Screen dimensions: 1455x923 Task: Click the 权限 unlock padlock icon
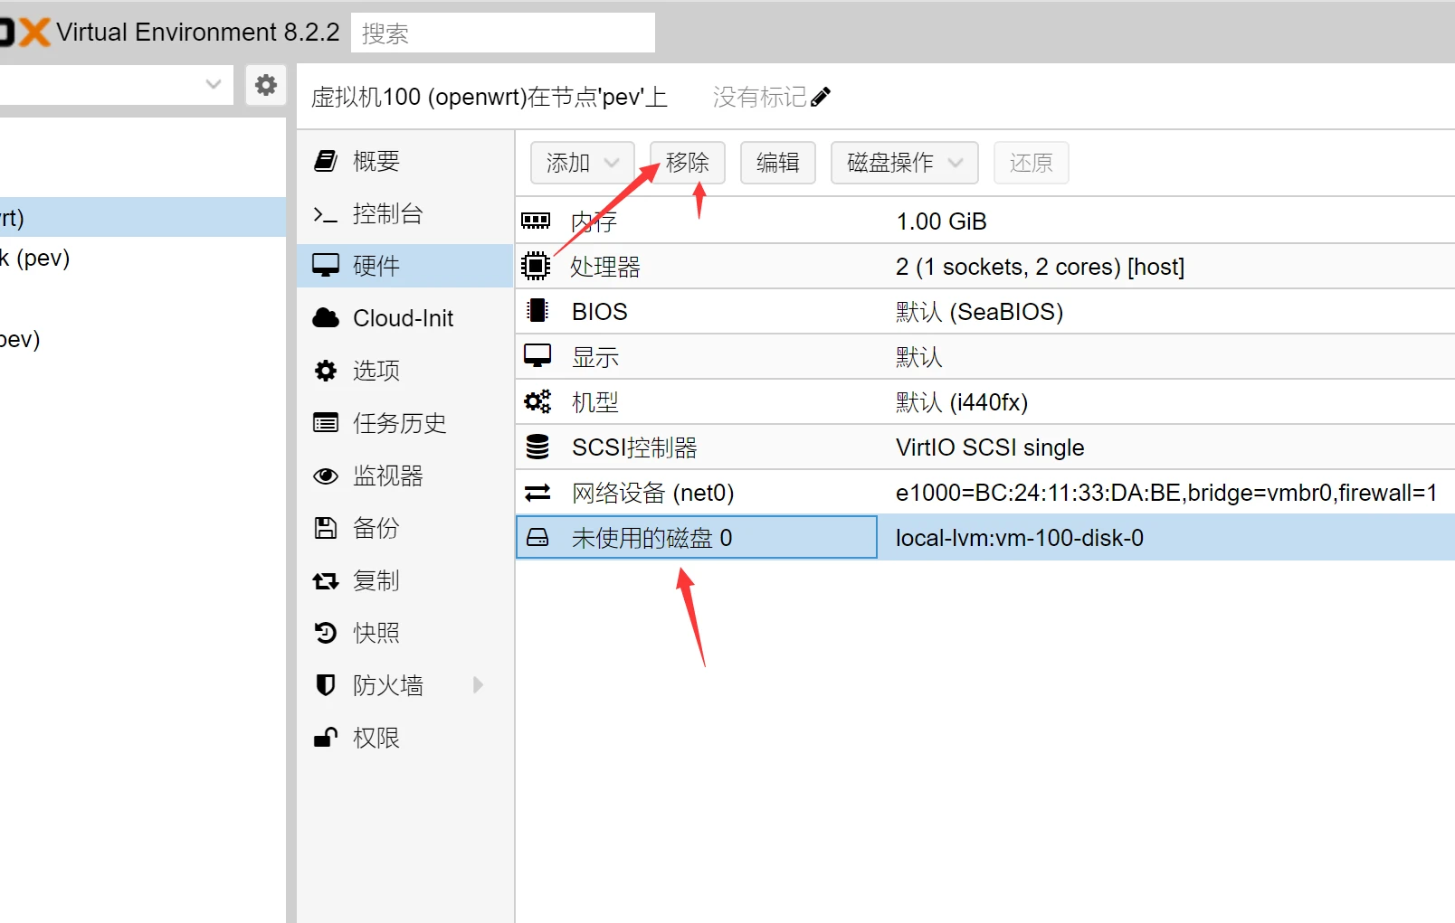(x=326, y=738)
